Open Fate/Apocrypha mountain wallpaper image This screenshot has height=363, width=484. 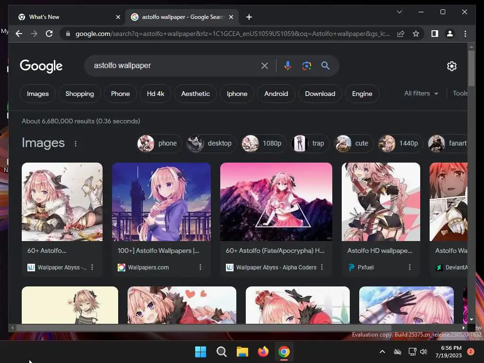(x=276, y=201)
